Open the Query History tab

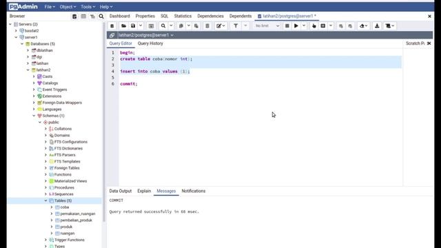coord(150,43)
